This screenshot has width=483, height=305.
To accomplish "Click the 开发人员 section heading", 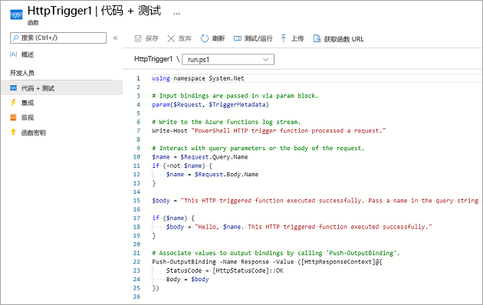I will 22,73.
